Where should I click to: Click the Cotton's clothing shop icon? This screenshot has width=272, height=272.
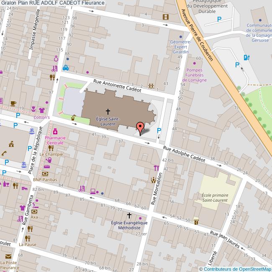pos(42,110)
